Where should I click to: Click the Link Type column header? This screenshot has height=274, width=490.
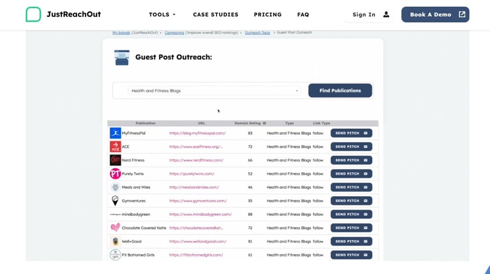[x=321, y=123]
